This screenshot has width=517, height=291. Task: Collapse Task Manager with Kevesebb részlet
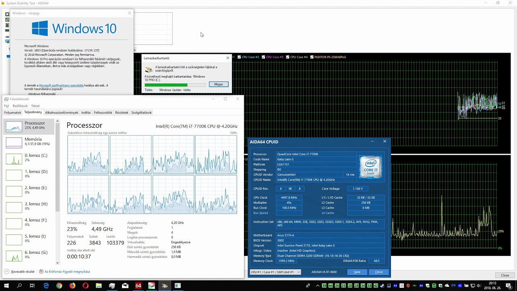[x=20, y=272]
